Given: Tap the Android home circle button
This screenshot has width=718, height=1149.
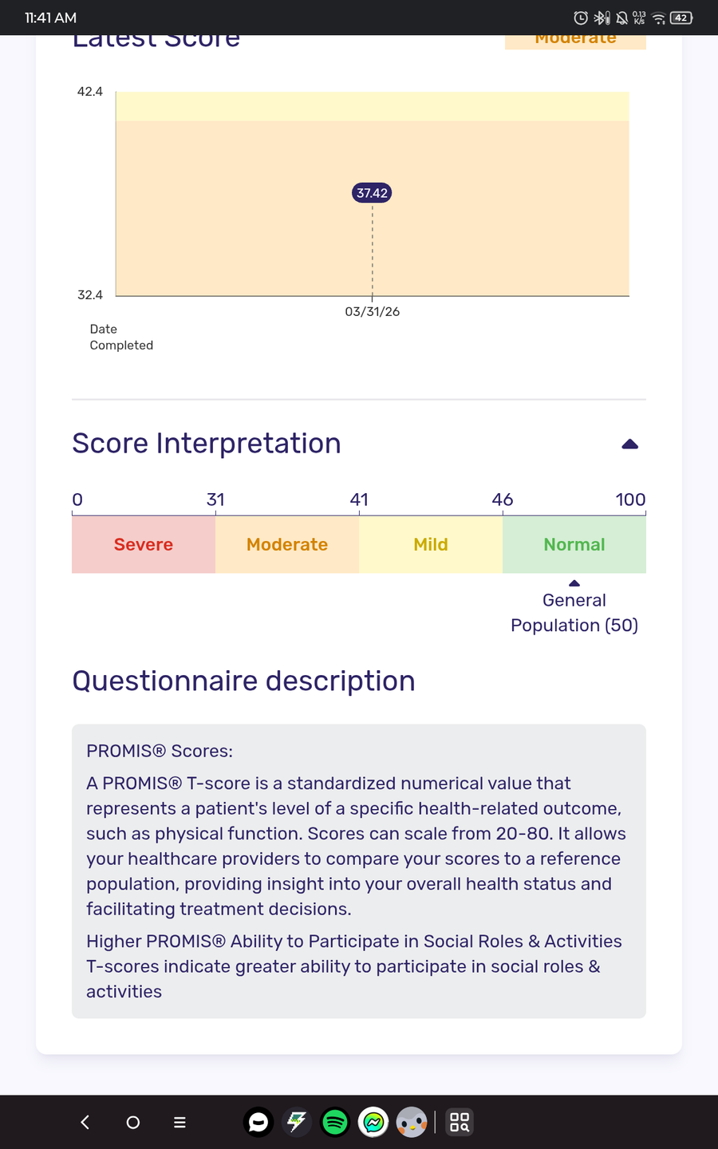Looking at the screenshot, I should tap(133, 1123).
